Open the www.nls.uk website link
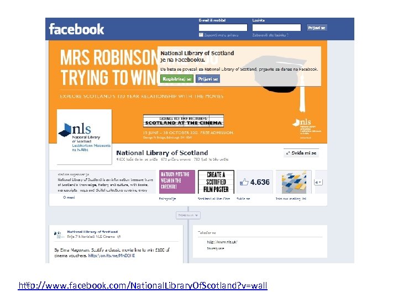398x298 pixels. coord(222,242)
